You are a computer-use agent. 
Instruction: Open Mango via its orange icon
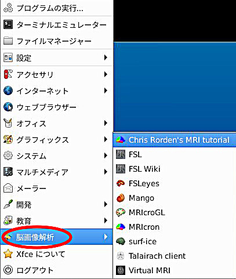tap(121, 198)
